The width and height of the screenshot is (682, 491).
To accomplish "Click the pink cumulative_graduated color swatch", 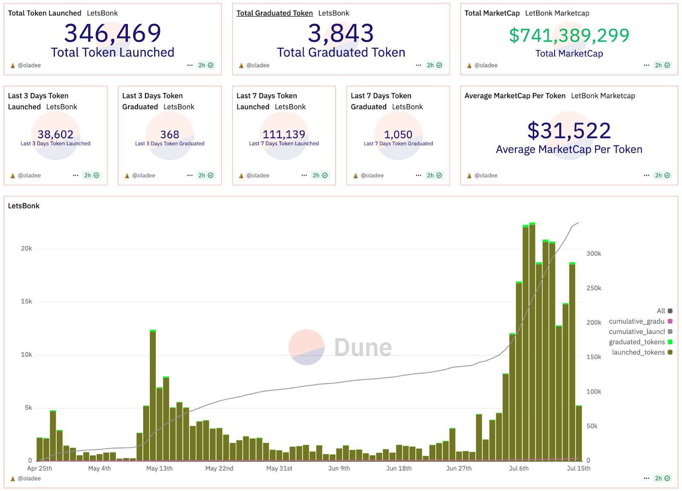I will 670,321.
